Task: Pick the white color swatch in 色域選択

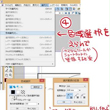Action: [x=18, y=92]
